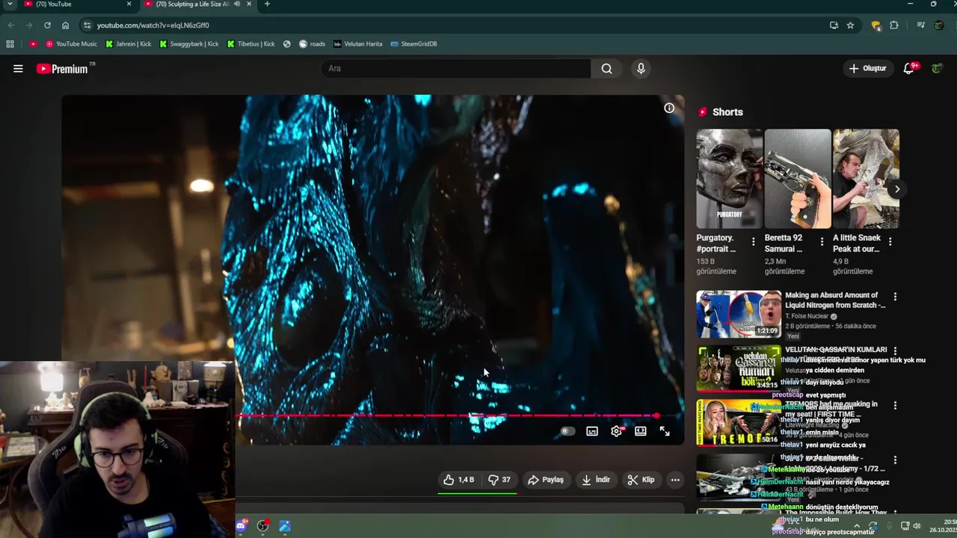Click the browser back arrow
Screen dimensions: 957x538
tap(10, 25)
